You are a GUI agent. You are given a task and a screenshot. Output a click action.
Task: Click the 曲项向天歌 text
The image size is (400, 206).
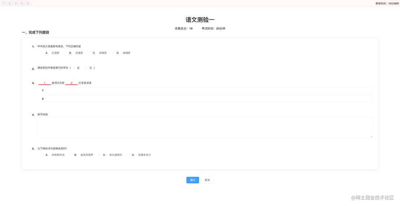pos(58,83)
